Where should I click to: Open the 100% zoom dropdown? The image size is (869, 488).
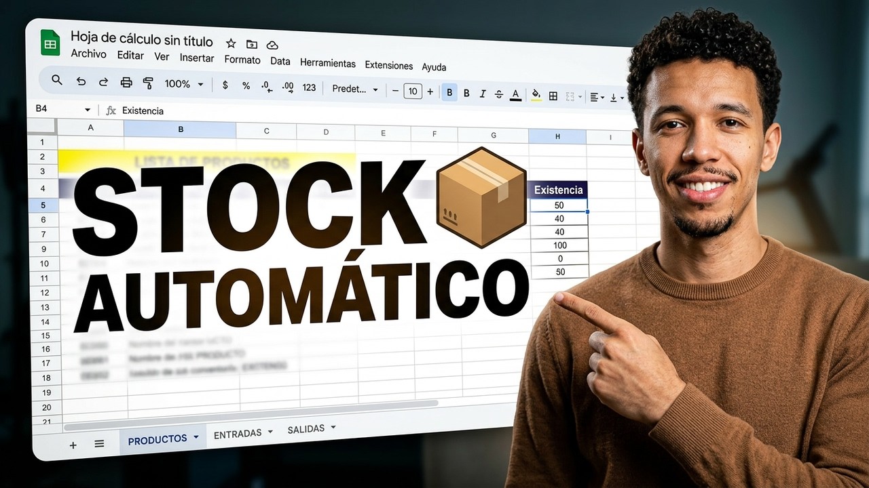click(184, 84)
